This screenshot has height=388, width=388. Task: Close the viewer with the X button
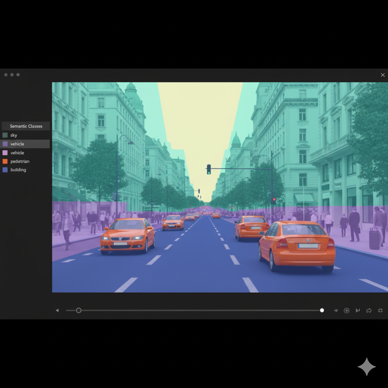[383, 75]
